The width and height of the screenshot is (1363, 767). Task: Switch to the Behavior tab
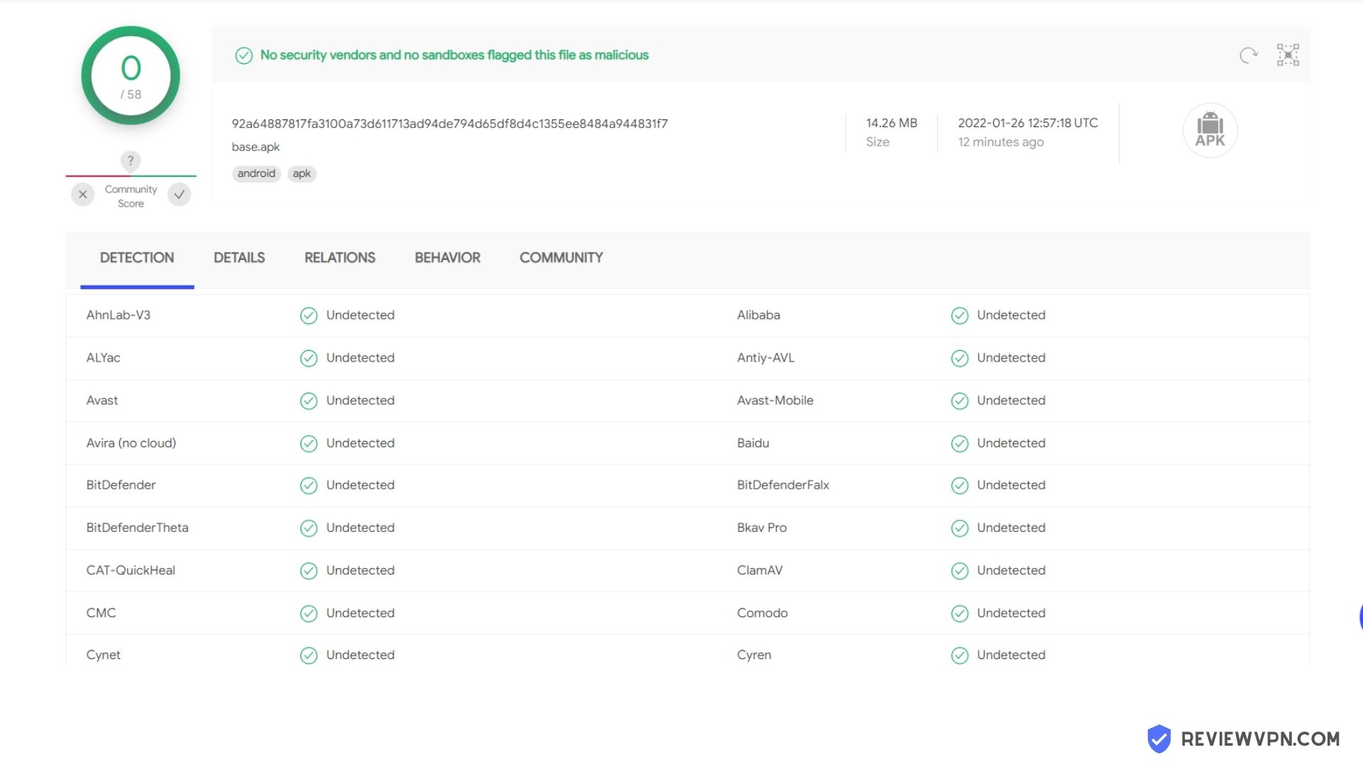pos(447,258)
